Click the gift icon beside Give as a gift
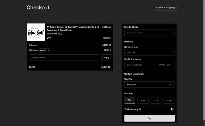This screenshot has width=205, height=126. coord(125,109)
